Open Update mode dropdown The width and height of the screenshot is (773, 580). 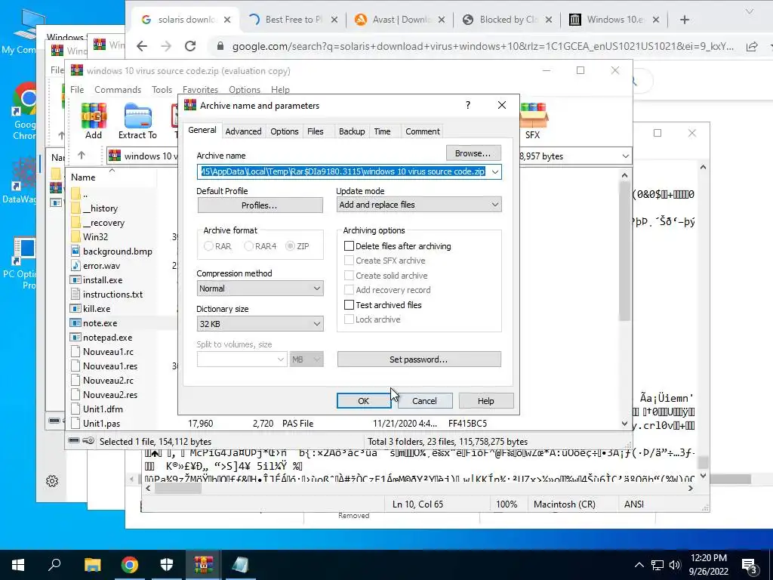(x=418, y=205)
